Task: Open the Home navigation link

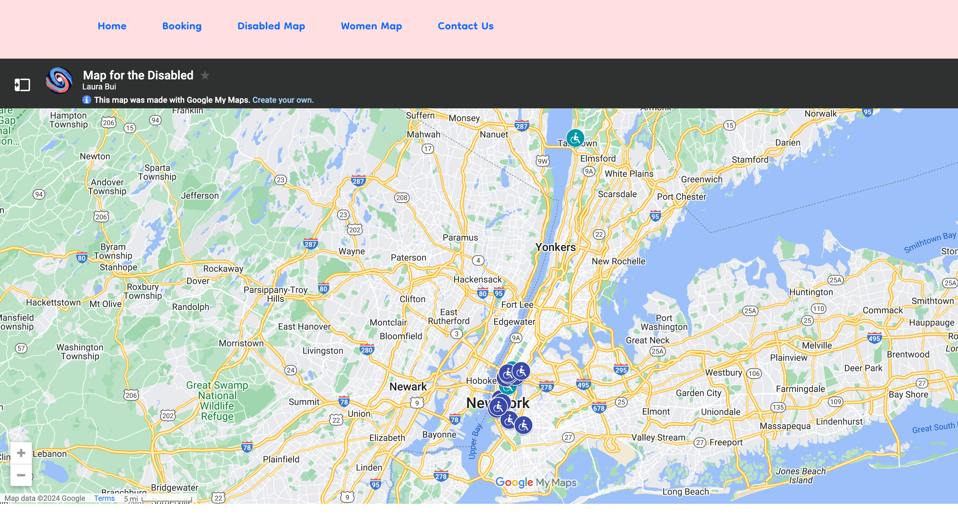Action: pyautogui.click(x=112, y=26)
